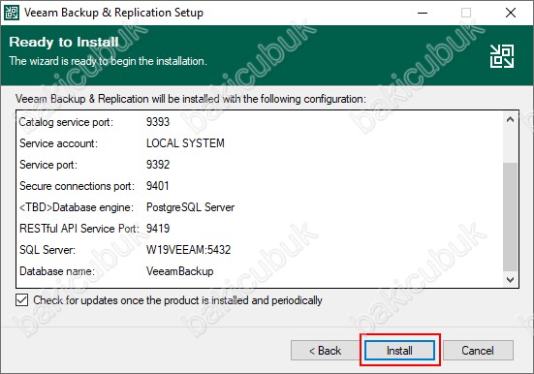
Task: Go back with the < Back button
Action: point(325,350)
